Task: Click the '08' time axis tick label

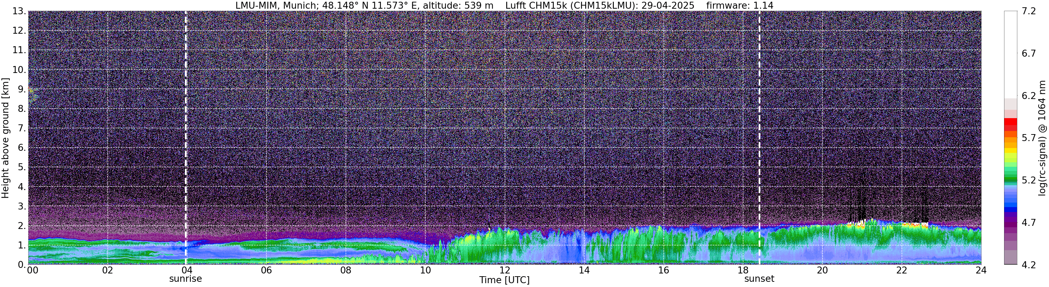Action: click(345, 271)
